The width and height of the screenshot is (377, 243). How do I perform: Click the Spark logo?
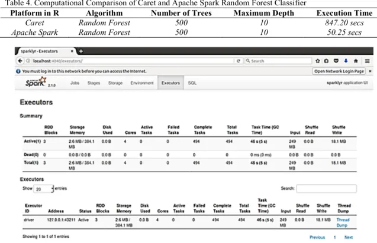click(36, 82)
